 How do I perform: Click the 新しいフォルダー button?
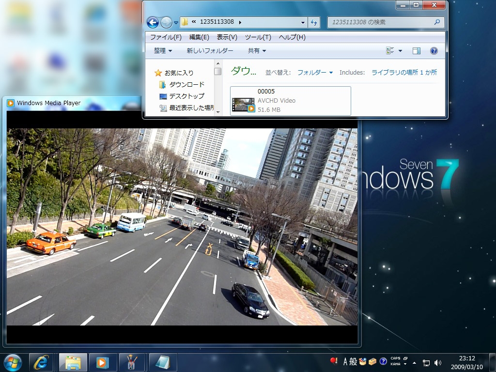(x=210, y=51)
